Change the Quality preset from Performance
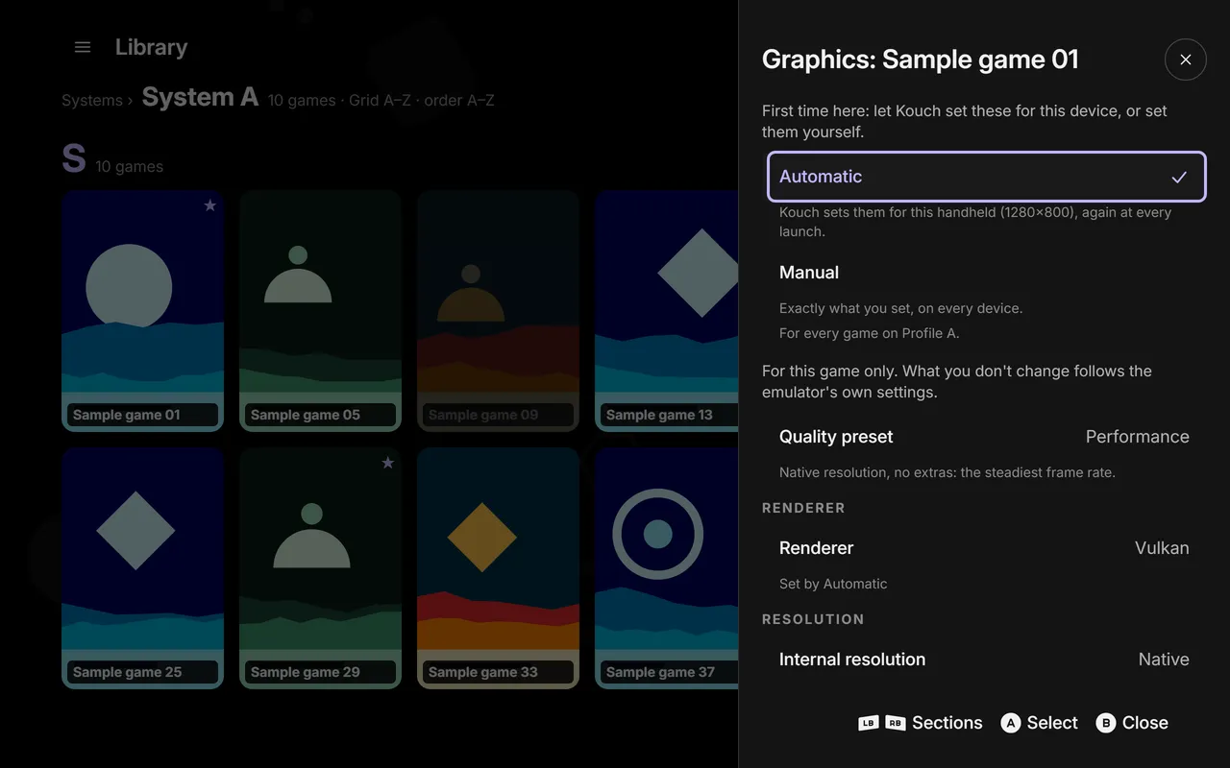The image size is (1230, 768). point(986,437)
